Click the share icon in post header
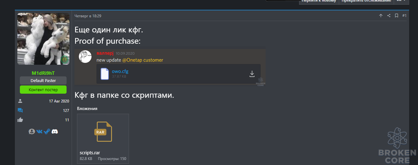This screenshot has height=165, width=418. [389, 16]
